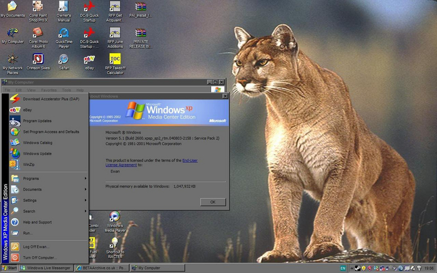
Task: Open WinZip from Start menu
Action: pos(49,165)
